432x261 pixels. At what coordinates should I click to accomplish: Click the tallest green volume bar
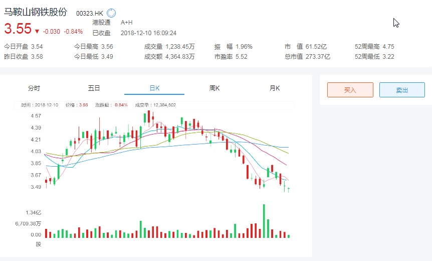pyautogui.click(x=264, y=221)
